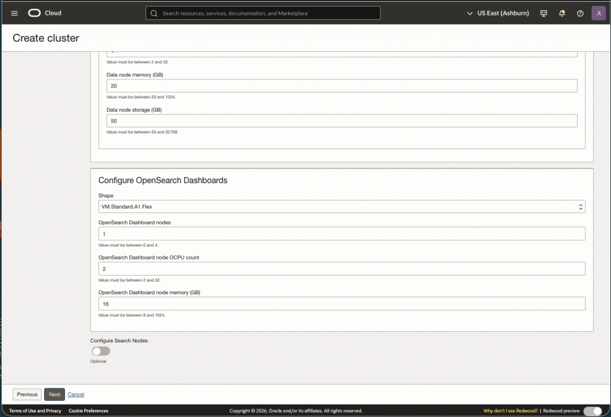Click the Dashboard node OCPU count field
This screenshot has height=417, width=611.
(342, 269)
